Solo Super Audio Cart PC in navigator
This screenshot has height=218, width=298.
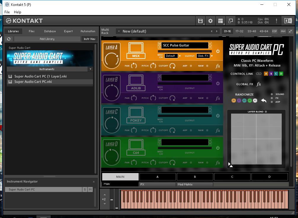(x=85, y=189)
